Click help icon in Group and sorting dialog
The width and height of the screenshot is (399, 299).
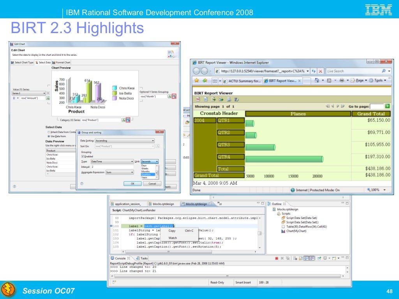pyautogui.click(x=82, y=184)
